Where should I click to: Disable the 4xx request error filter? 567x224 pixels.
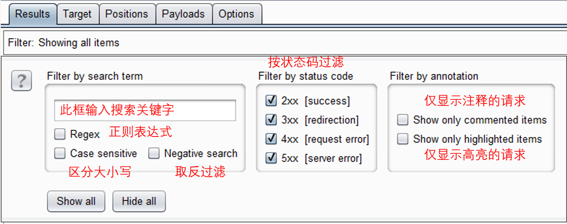tap(271, 139)
